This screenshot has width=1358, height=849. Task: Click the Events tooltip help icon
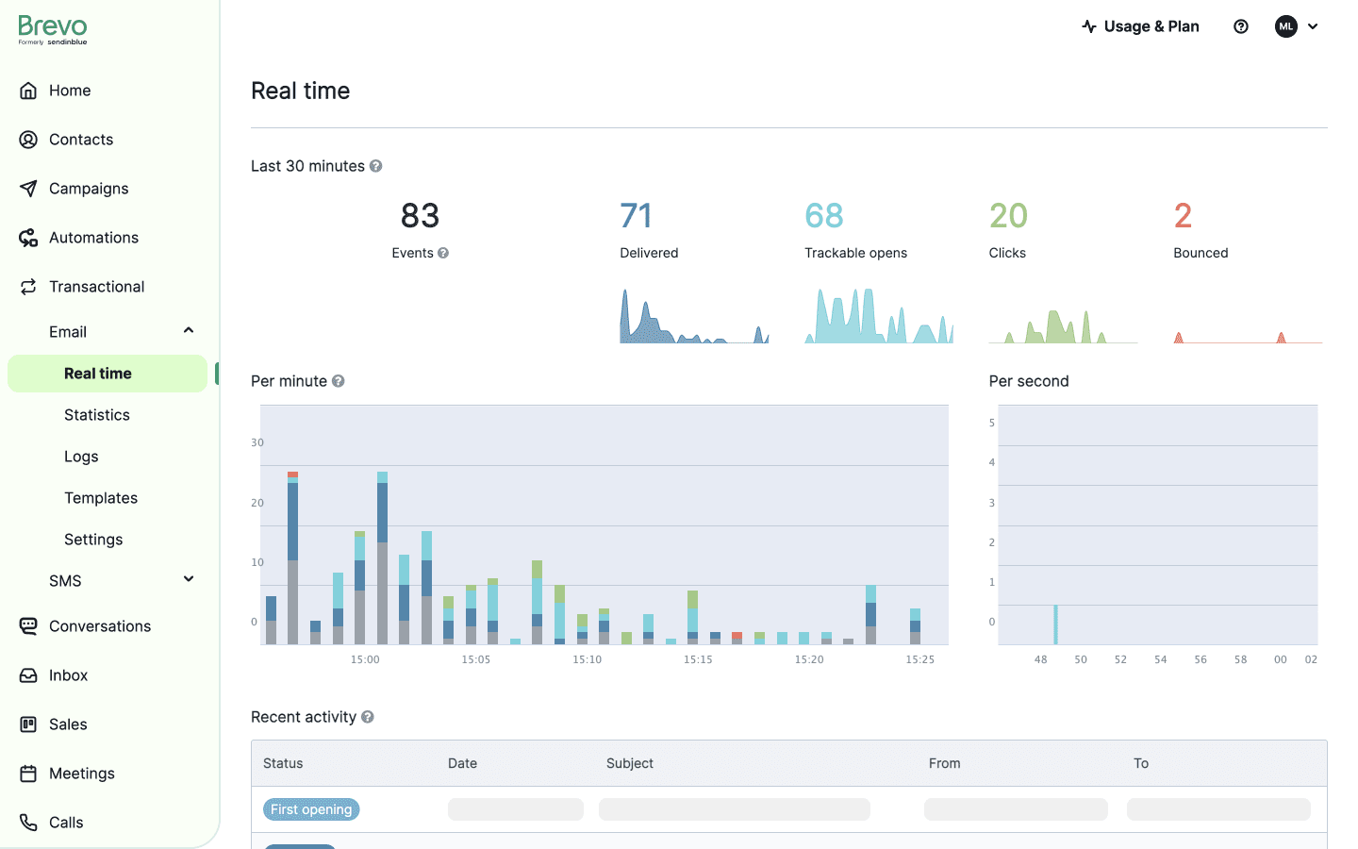pyautogui.click(x=442, y=253)
